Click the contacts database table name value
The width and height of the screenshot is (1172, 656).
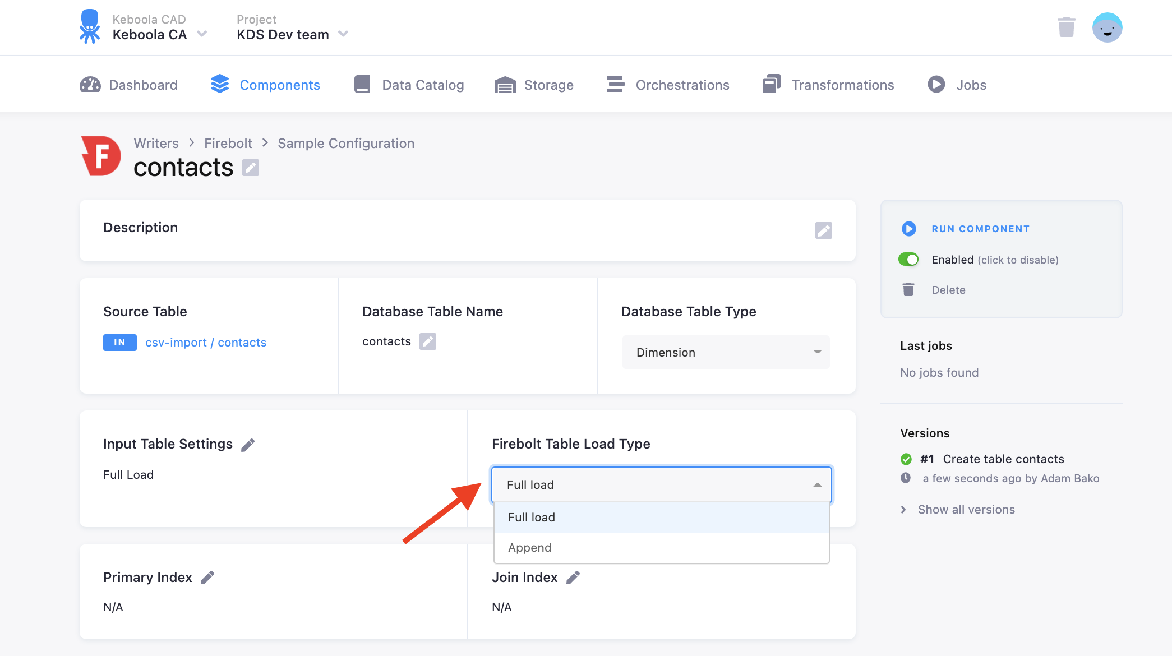[386, 341]
